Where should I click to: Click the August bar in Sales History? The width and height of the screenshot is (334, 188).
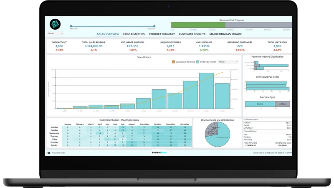[159, 99]
